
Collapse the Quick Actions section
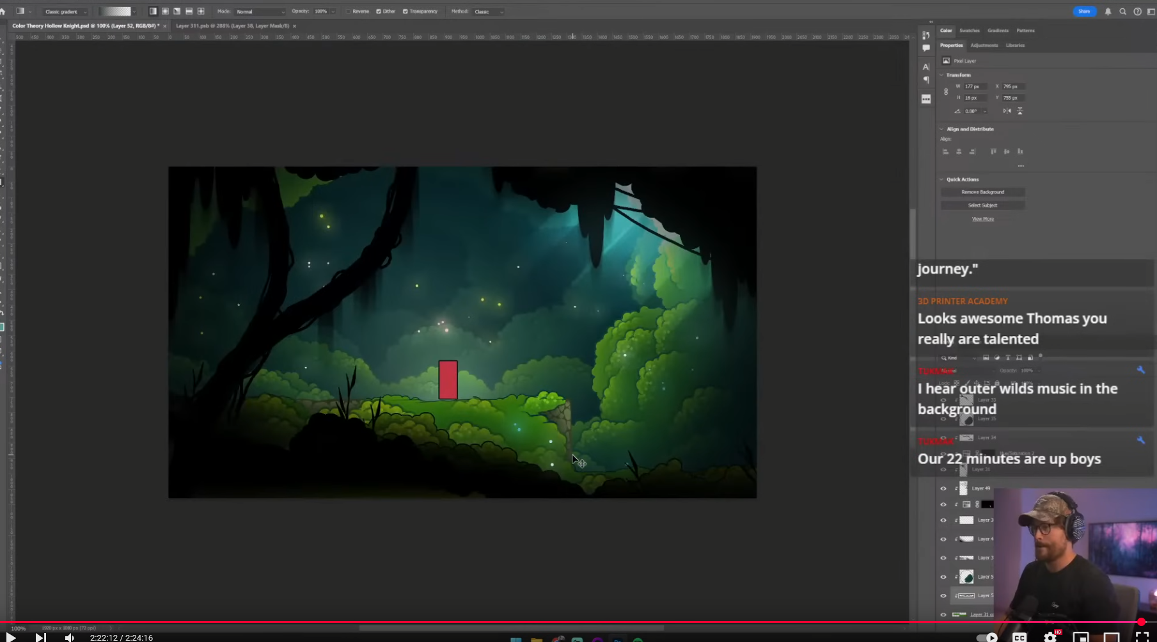941,179
